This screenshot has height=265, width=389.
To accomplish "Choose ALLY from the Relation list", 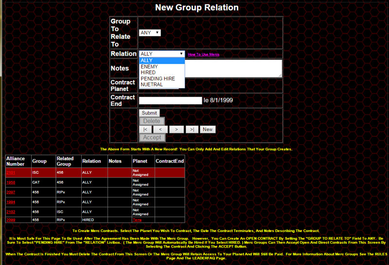I will pyautogui.click(x=162, y=60).
